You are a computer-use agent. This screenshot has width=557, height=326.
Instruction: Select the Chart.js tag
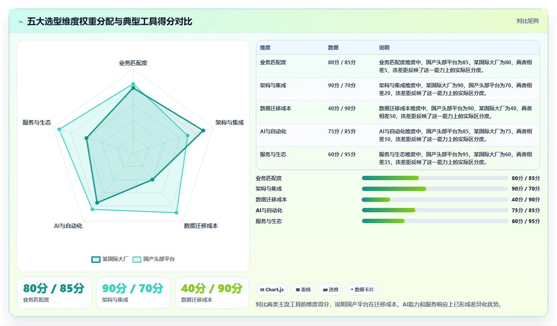click(x=272, y=290)
